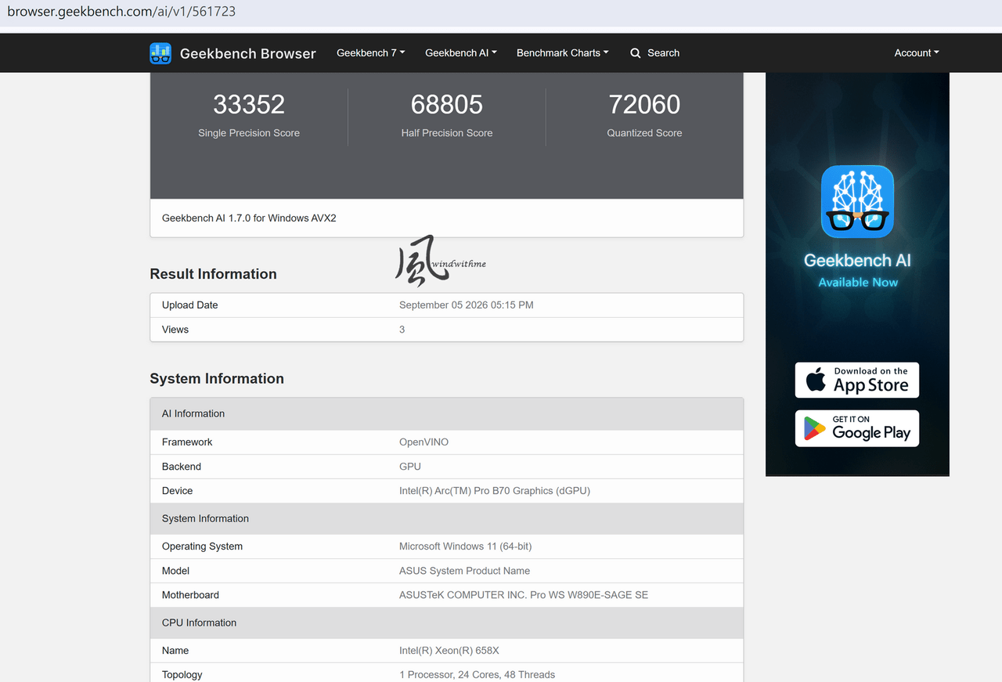Click Download on the App Store button
Image resolution: width=1002 pixels, height=682 pixels.
(857, 380)
